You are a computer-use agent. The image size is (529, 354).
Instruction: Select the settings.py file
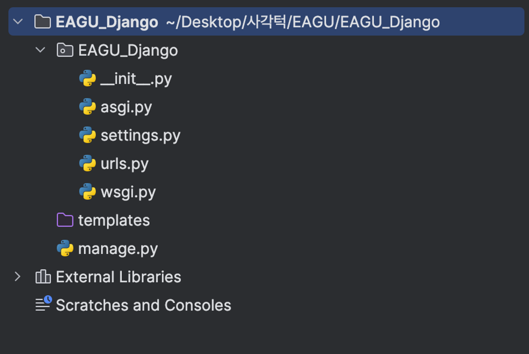(140, 135)
